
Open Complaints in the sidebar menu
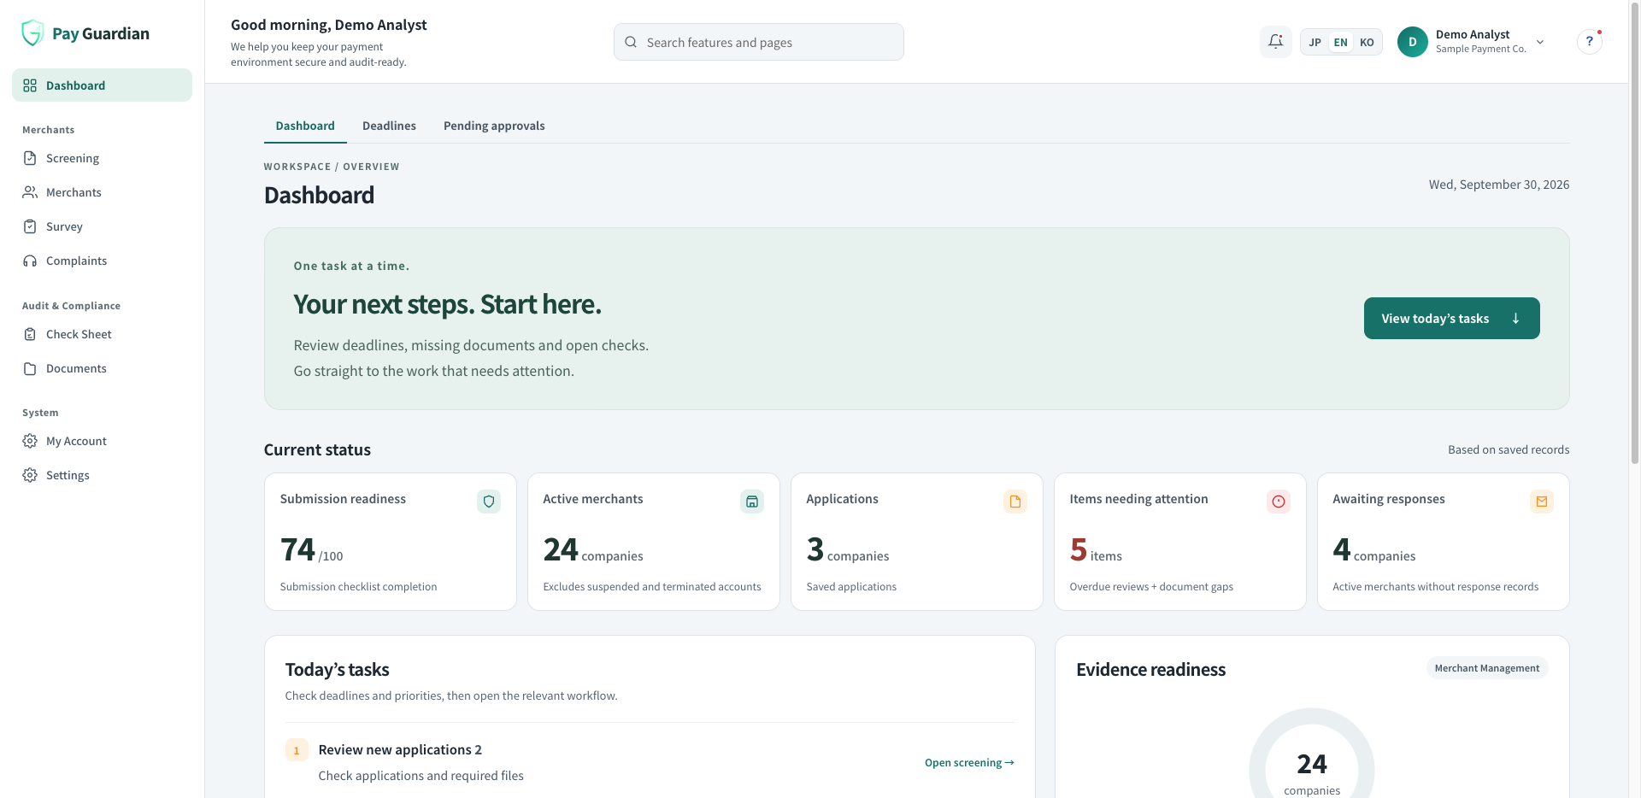102,261
